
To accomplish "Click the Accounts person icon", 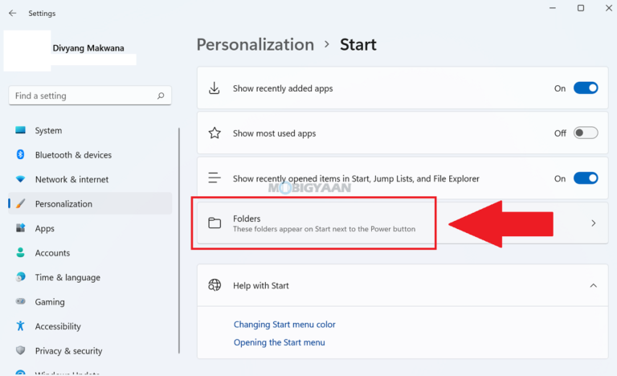I will coord(20,252).
